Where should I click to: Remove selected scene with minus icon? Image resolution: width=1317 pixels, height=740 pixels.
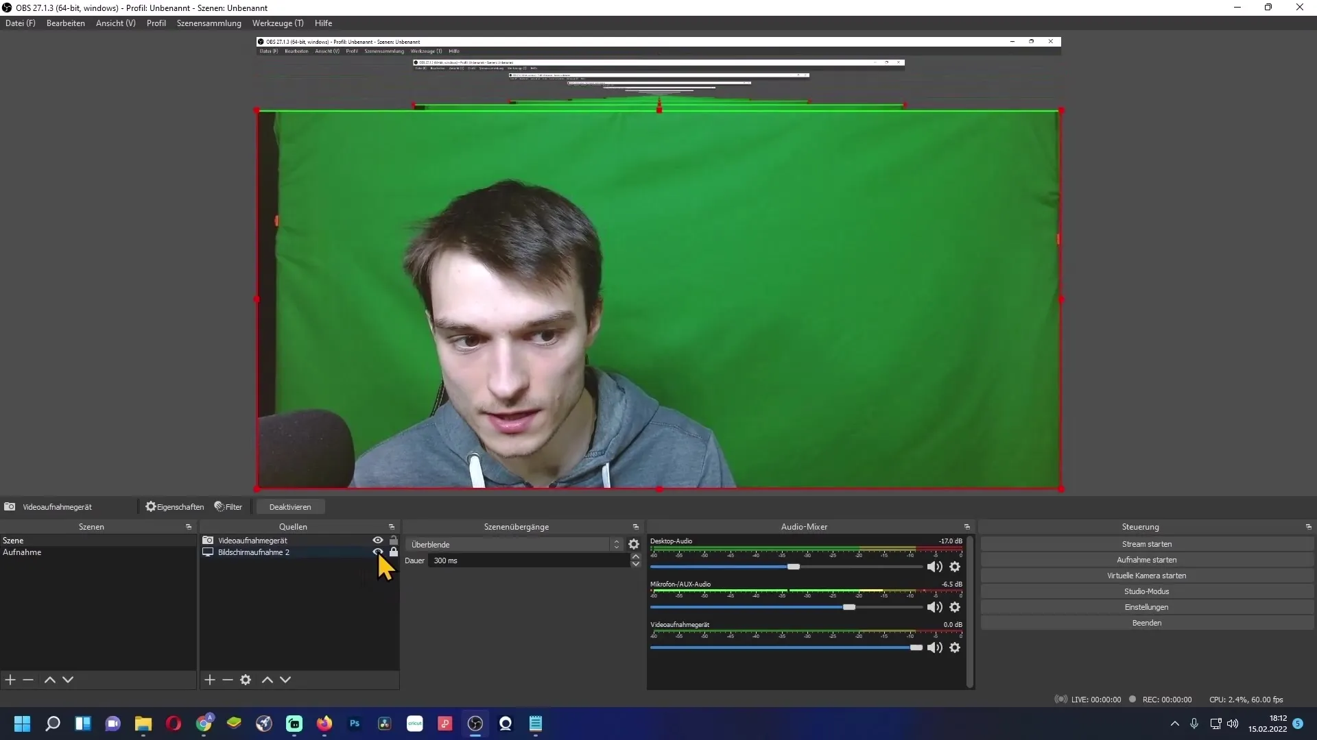(28, 680)
